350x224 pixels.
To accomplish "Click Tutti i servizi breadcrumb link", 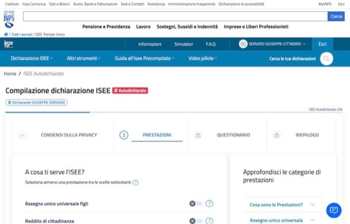I will coord(22,34).
